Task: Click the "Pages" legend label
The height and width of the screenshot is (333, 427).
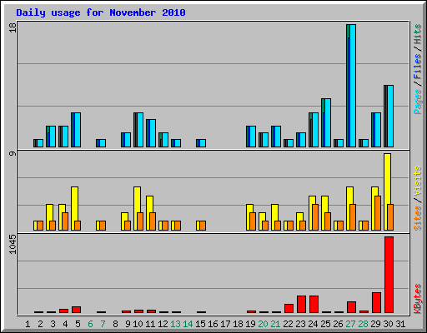Action: (x=418, y=102)
